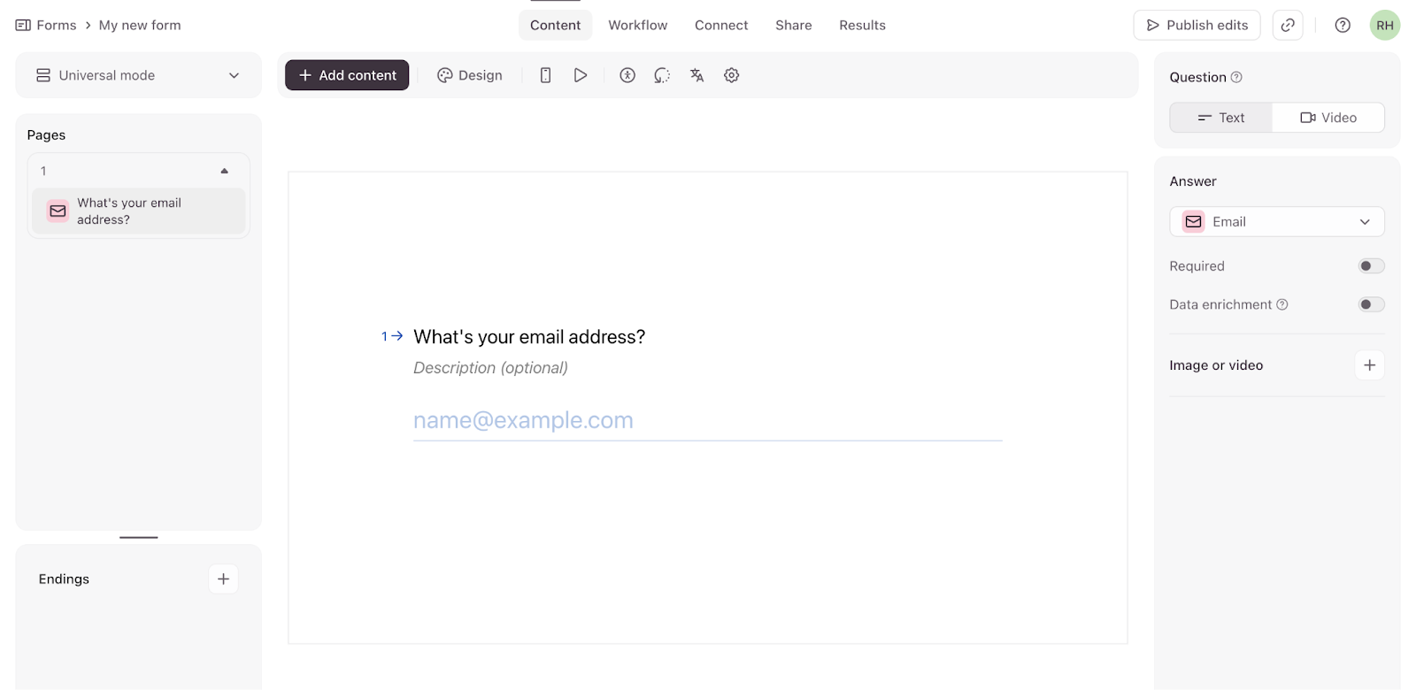This screenshot has width=1416, height=690.
Task: Open the Email answer type dropdown
Action: point(1276,222)
